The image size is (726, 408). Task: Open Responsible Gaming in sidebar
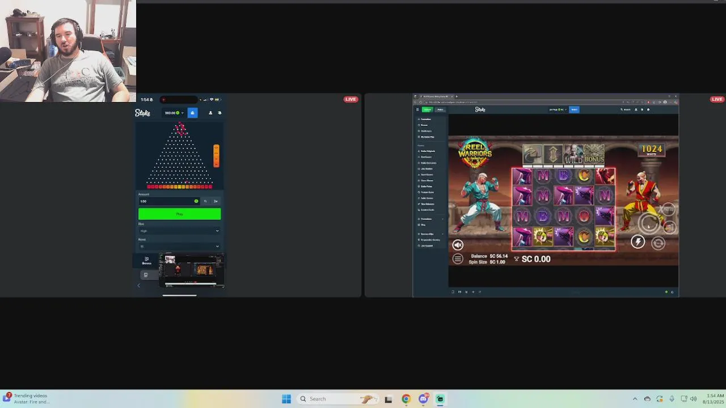(430, 240)
